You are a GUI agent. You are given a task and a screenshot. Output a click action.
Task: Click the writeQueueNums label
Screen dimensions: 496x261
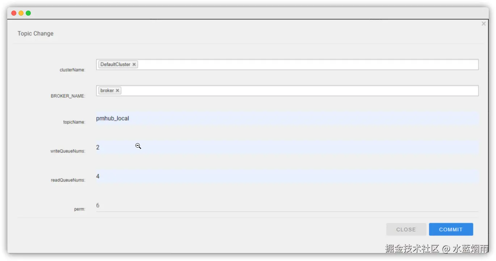(x=68, y=151)
